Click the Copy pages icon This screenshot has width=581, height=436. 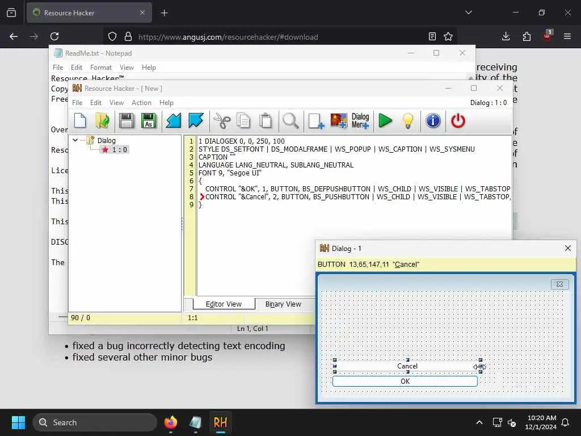[x=243, y=121]
